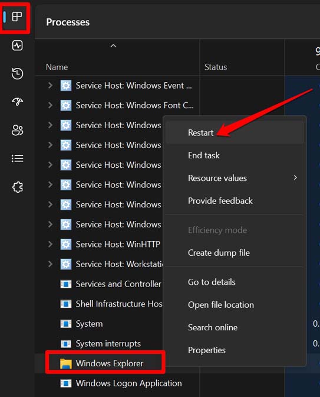
Task: Expand Service Host: Windows Font C... row
Action: [x=50, y=105]
